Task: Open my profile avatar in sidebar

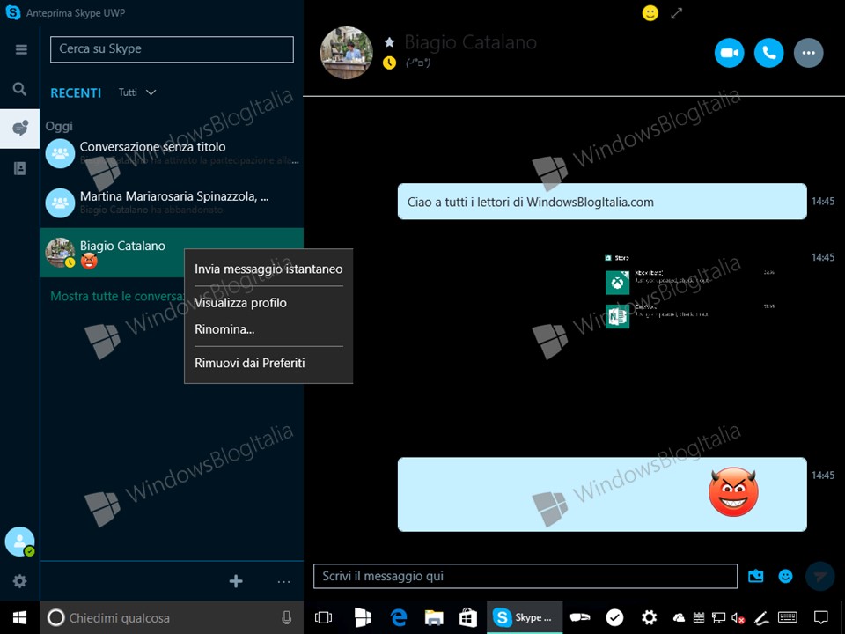Action: tap(19, 542)
